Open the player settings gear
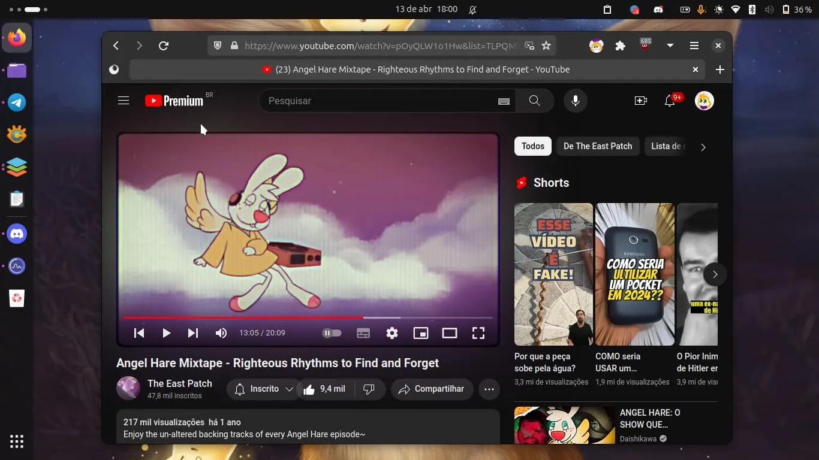Viewport: 819px width, 460px height. [x=392, y=333]
